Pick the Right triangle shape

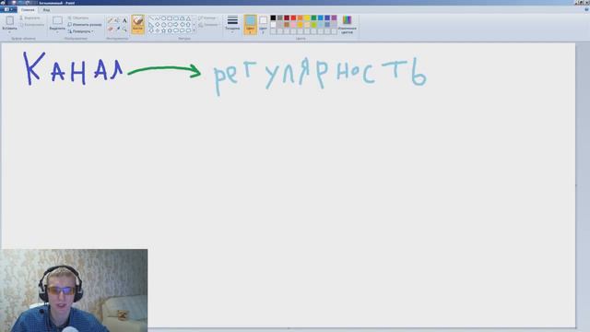pos(151,25)
